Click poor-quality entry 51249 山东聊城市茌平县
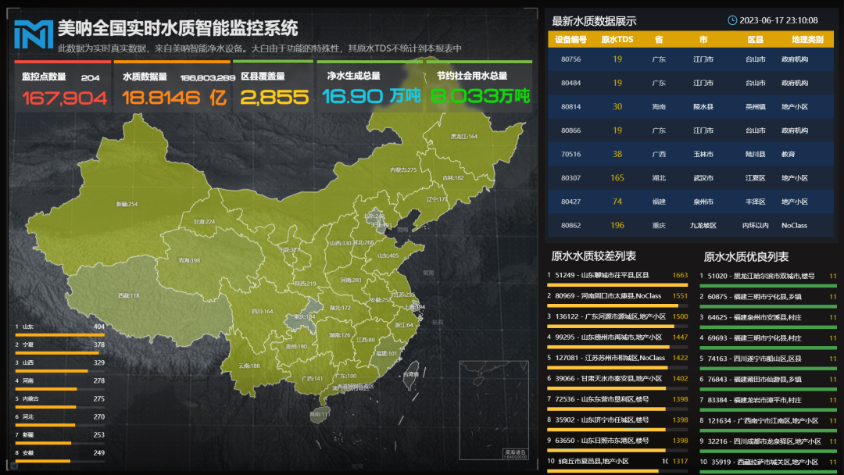Screen dimensions: 844x475 pyautogui.click(x=617, y=277)
